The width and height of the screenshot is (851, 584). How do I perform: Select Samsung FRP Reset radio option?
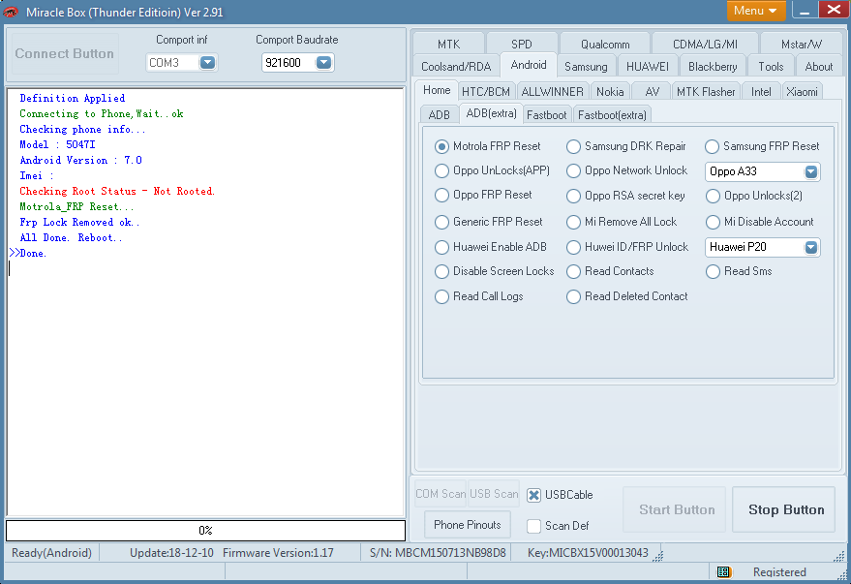click(x=712, y=146)
